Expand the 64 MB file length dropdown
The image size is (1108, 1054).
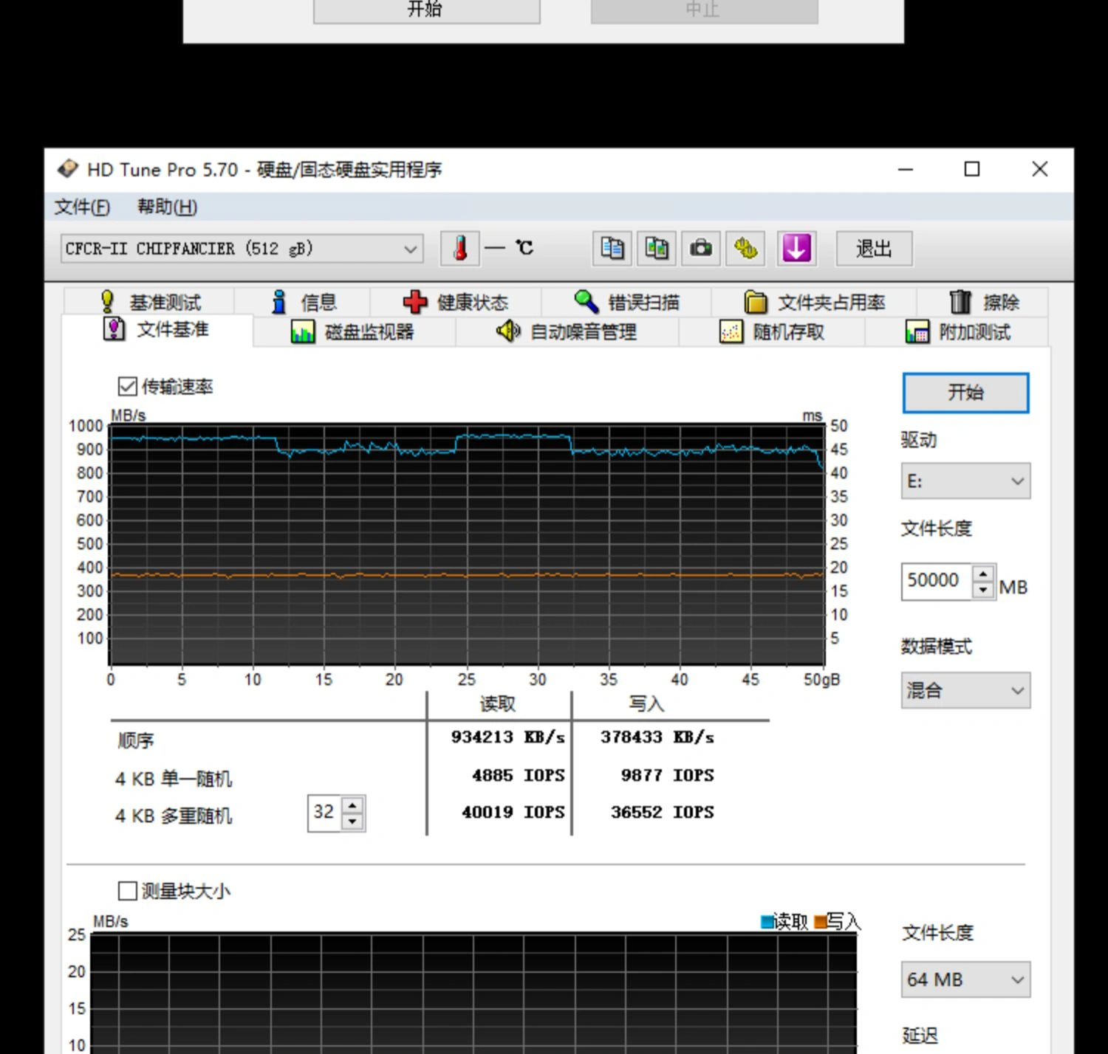click(x=965, y=979)
